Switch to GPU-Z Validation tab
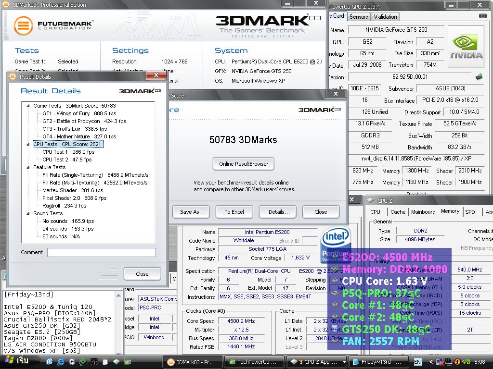 click(385, 17)
